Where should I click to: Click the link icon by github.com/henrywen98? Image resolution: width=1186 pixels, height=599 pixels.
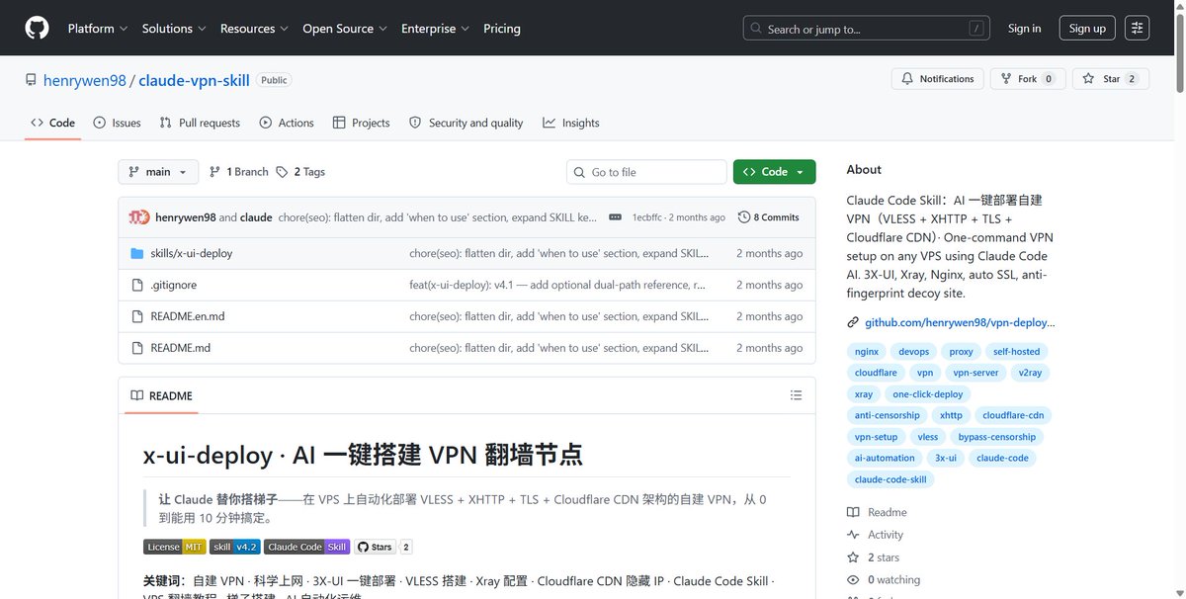pyautogui.click(x=854, y=323)
